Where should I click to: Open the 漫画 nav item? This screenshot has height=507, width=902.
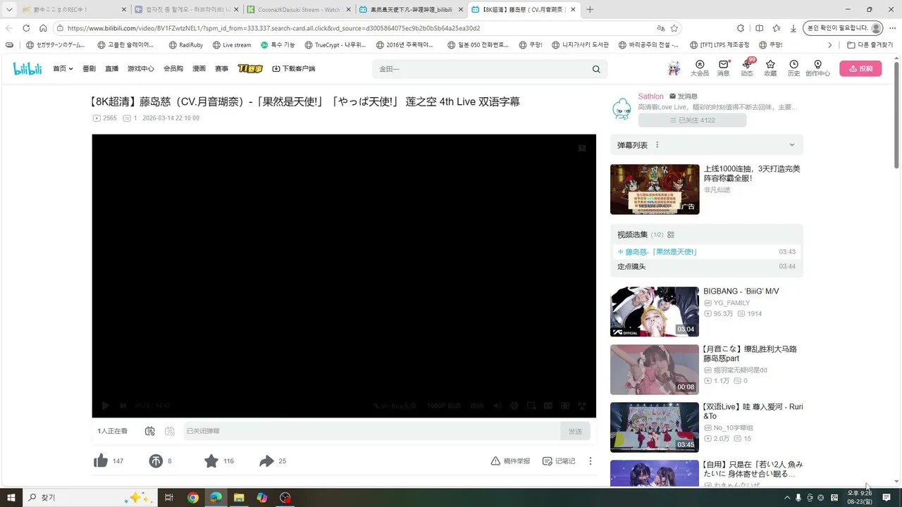pos(199,69)
